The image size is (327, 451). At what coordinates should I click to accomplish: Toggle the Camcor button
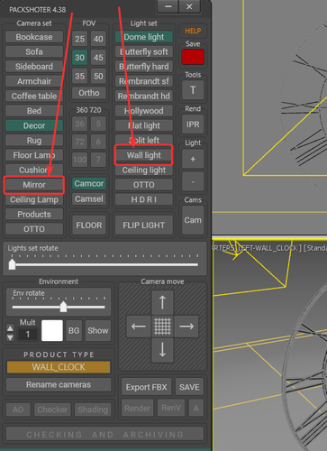(89, 183)
